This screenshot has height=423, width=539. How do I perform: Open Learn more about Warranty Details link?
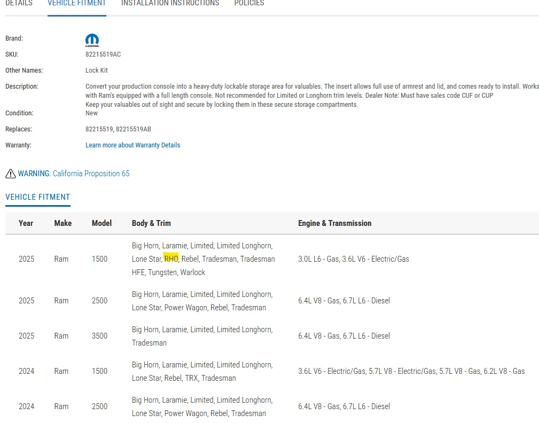coord(132,145)
